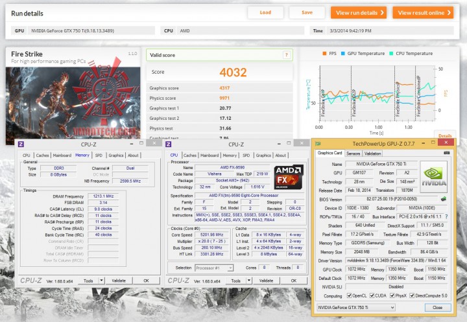Click the BIOS Version field in GPU-Z
The image size is (467, 322).
click(392, 199)
